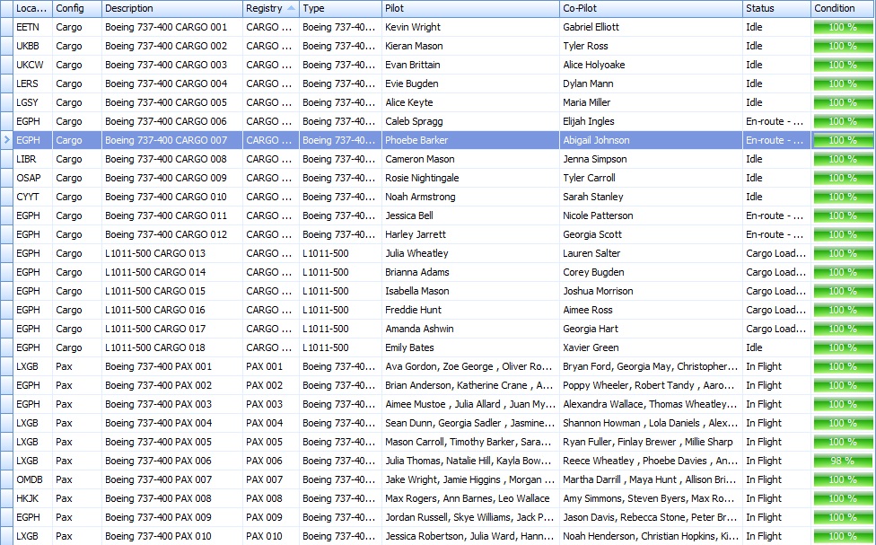This screenshot has height=545, width=876.
Task: Click the Condition column header
Action: click(841, 8)
